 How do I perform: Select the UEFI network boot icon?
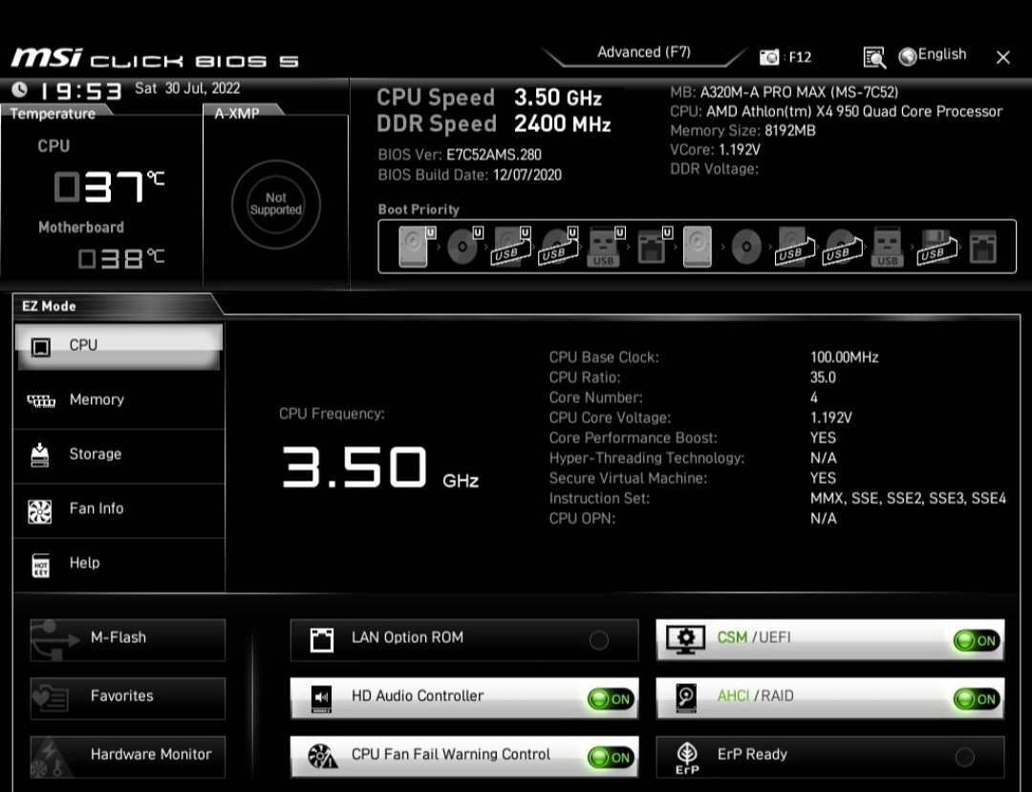pos(654,246)
